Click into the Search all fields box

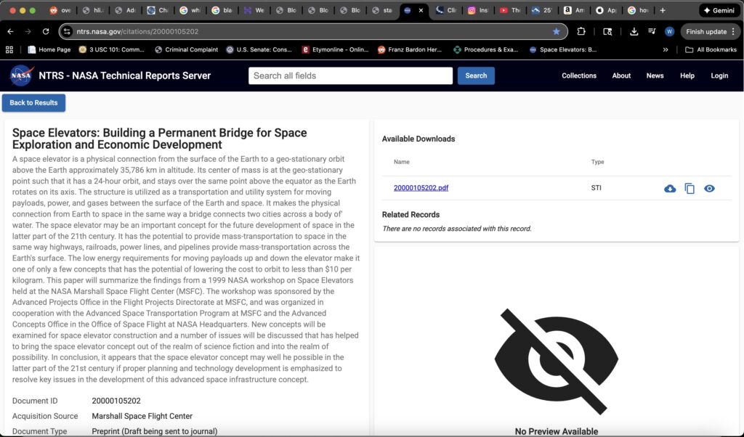pos(350,75)
